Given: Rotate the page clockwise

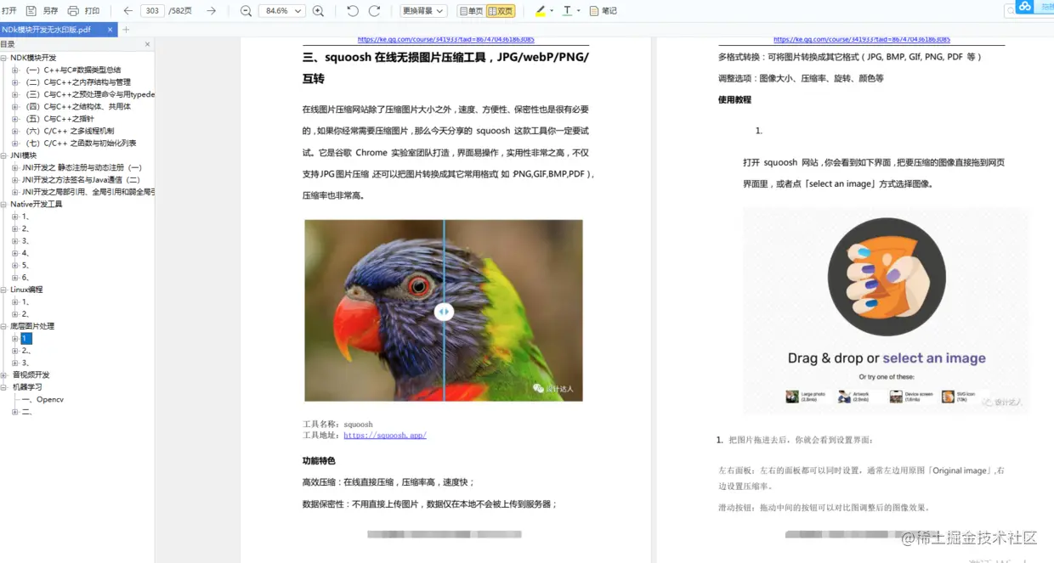Looking at the screenshot, I should [374, 11].
